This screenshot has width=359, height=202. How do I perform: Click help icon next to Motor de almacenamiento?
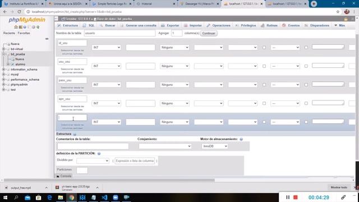[241, 139]
